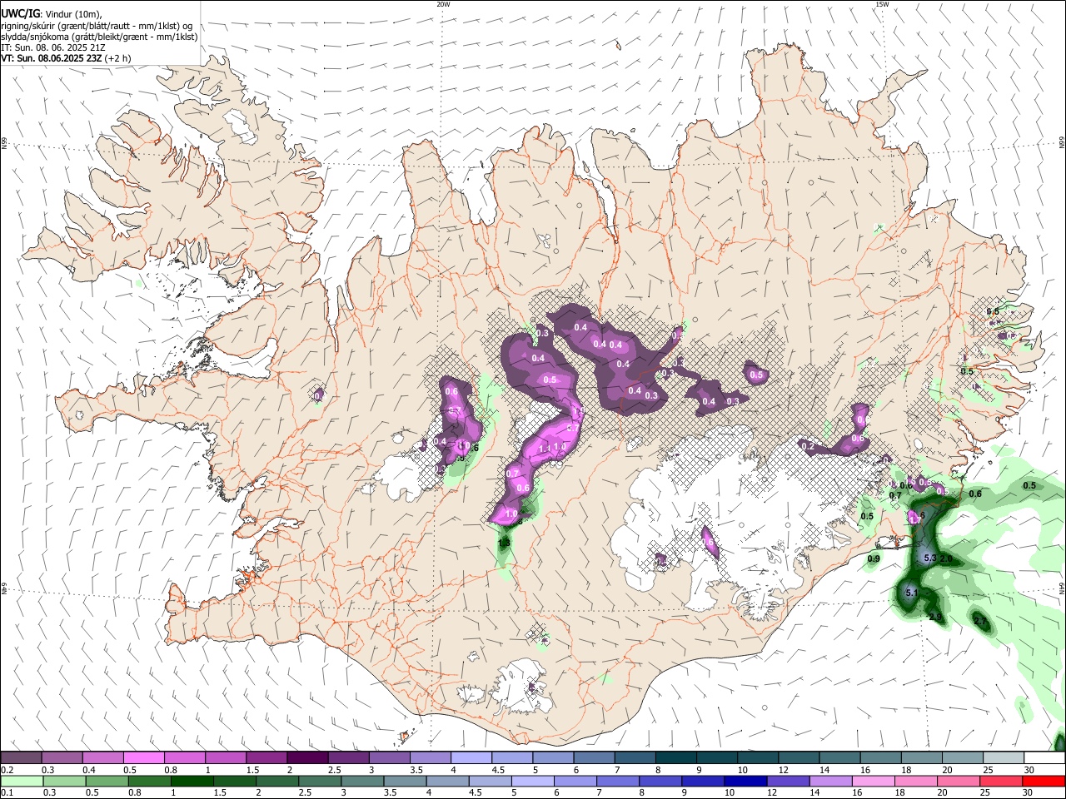The image size is (1066, 799).
Task: Click the light pink 16–18 rain legend swatch
Action: [x=873, y=781]
